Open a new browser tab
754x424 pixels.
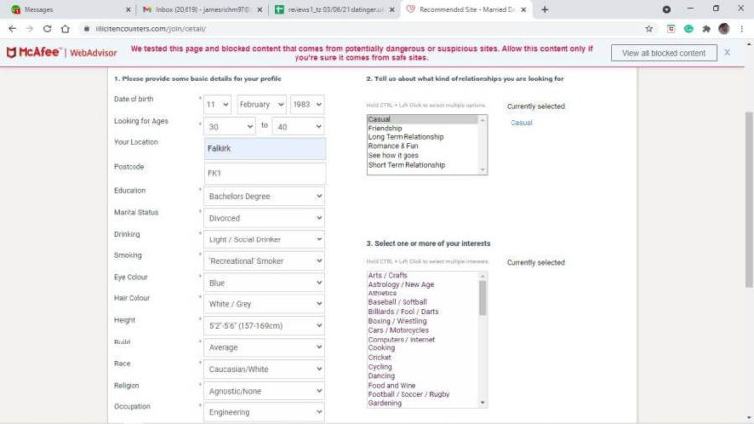point(544,9)
